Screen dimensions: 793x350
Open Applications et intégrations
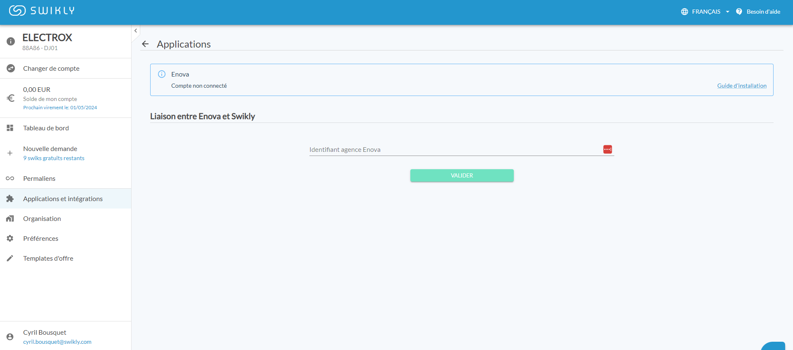pos(63,199)
